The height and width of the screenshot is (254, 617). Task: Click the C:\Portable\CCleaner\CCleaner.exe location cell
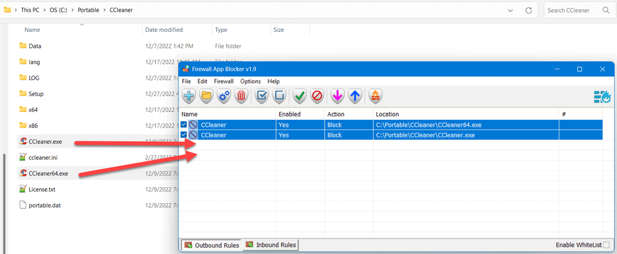click(466, 135)
